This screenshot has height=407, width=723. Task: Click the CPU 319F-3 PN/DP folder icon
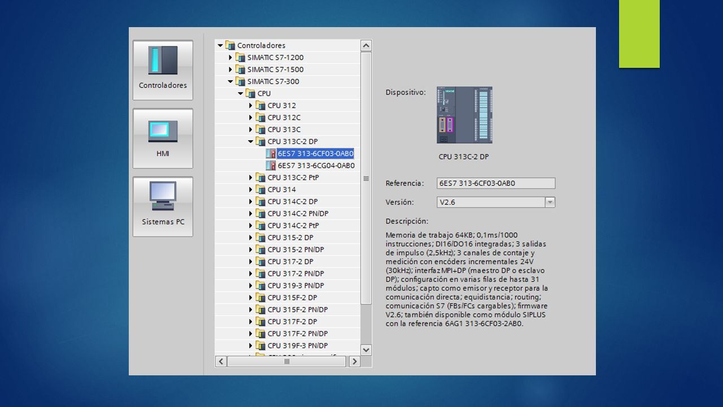[x=260, y=345]
